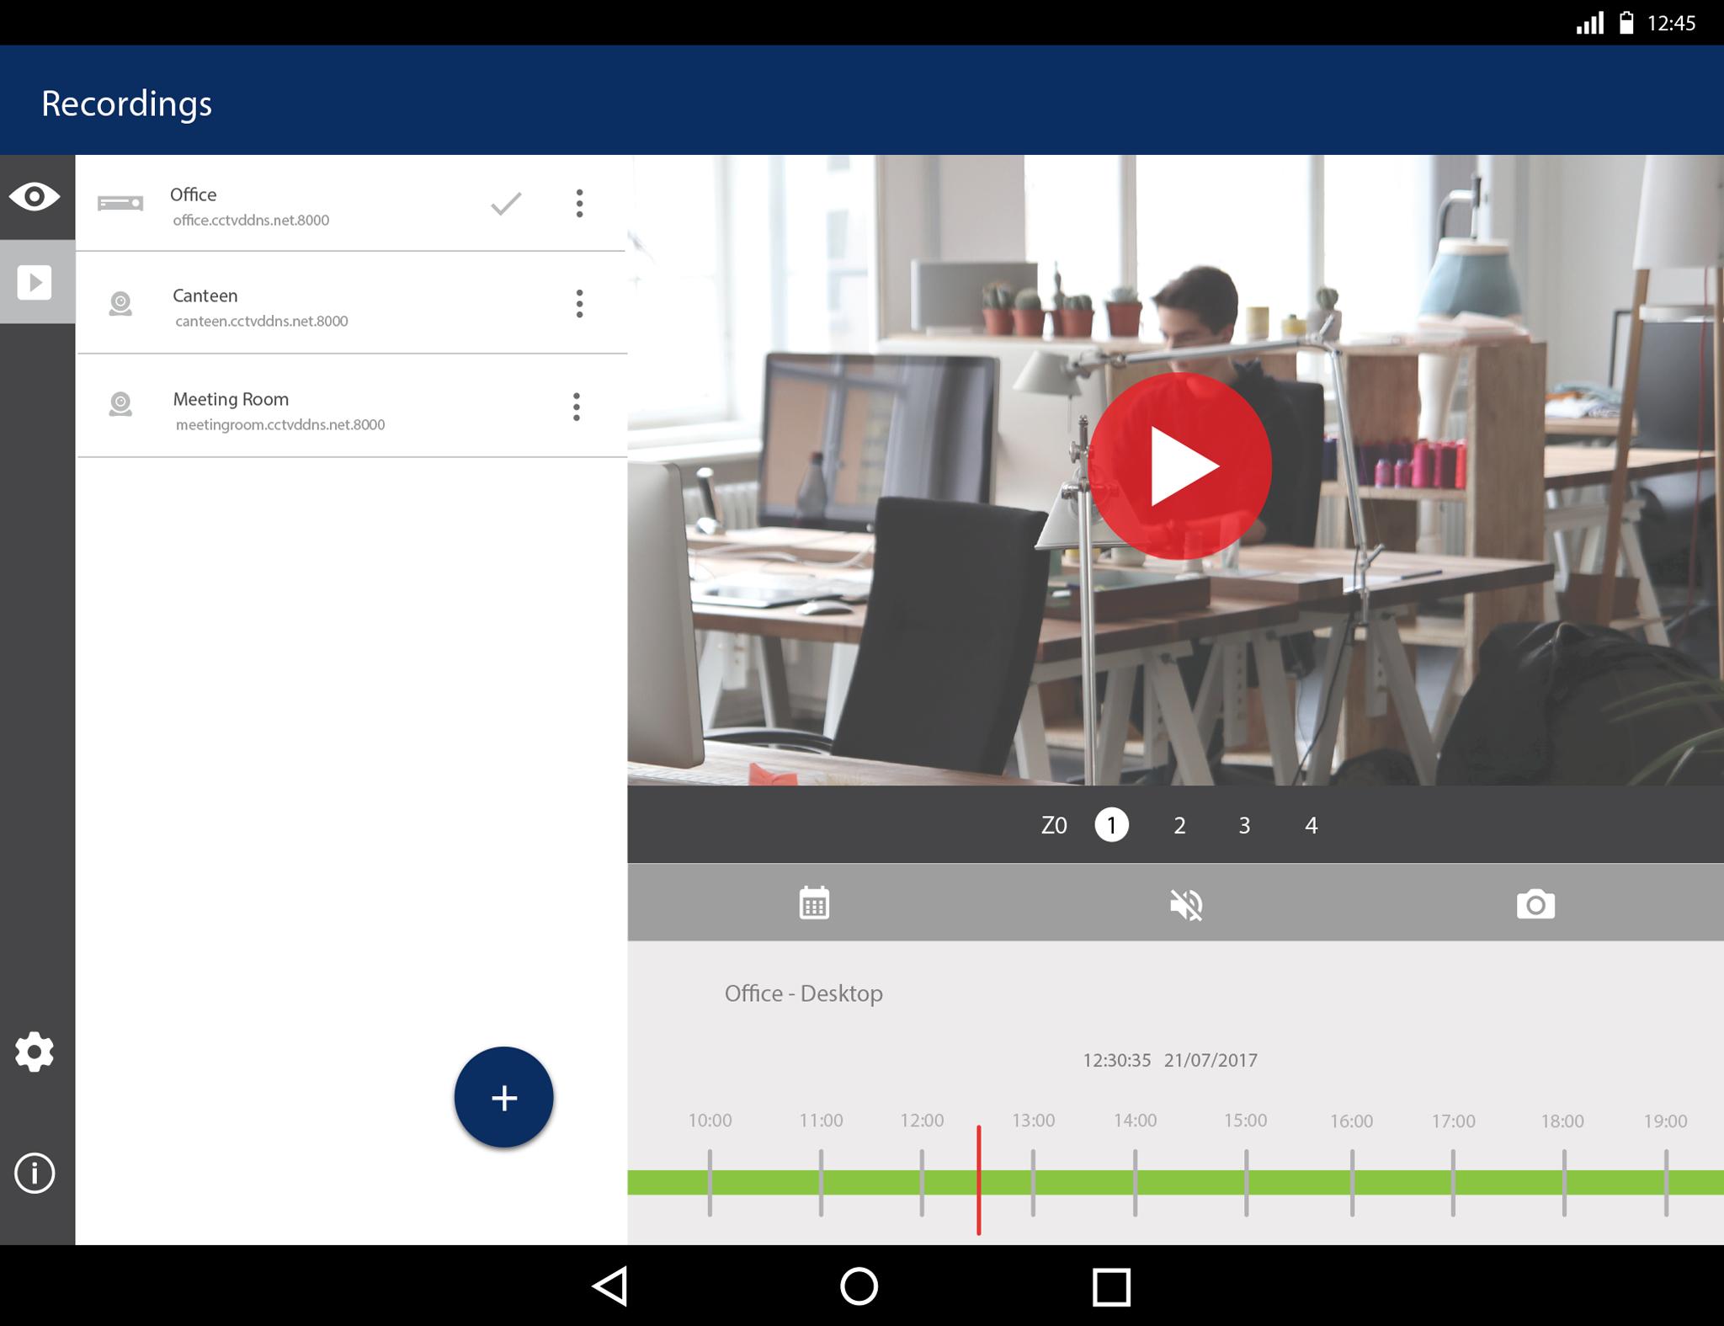This screenshot has height=1326, width=1724.
Task: Jump to 17:00 on the timeline
Action: point(1453,1121)
